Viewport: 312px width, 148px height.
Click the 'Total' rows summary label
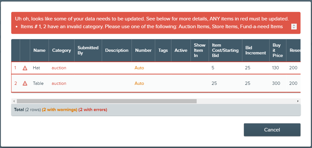pos(19,109)
